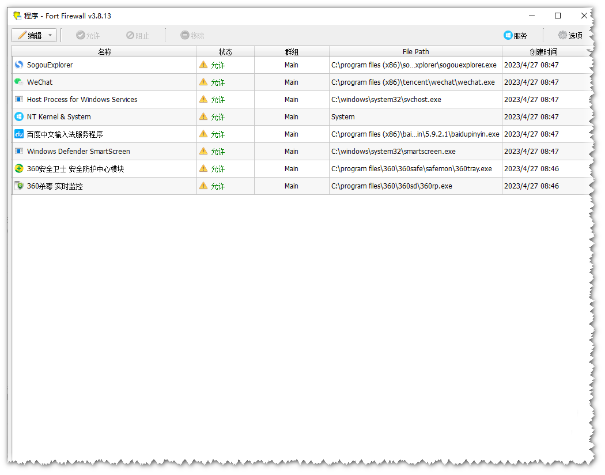Click warning icon in SogouExplorer row
This screenshot has height=475, width=605.
click(203, 65)
